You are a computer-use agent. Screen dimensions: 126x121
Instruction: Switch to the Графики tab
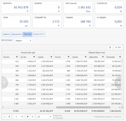coord(6,34)
